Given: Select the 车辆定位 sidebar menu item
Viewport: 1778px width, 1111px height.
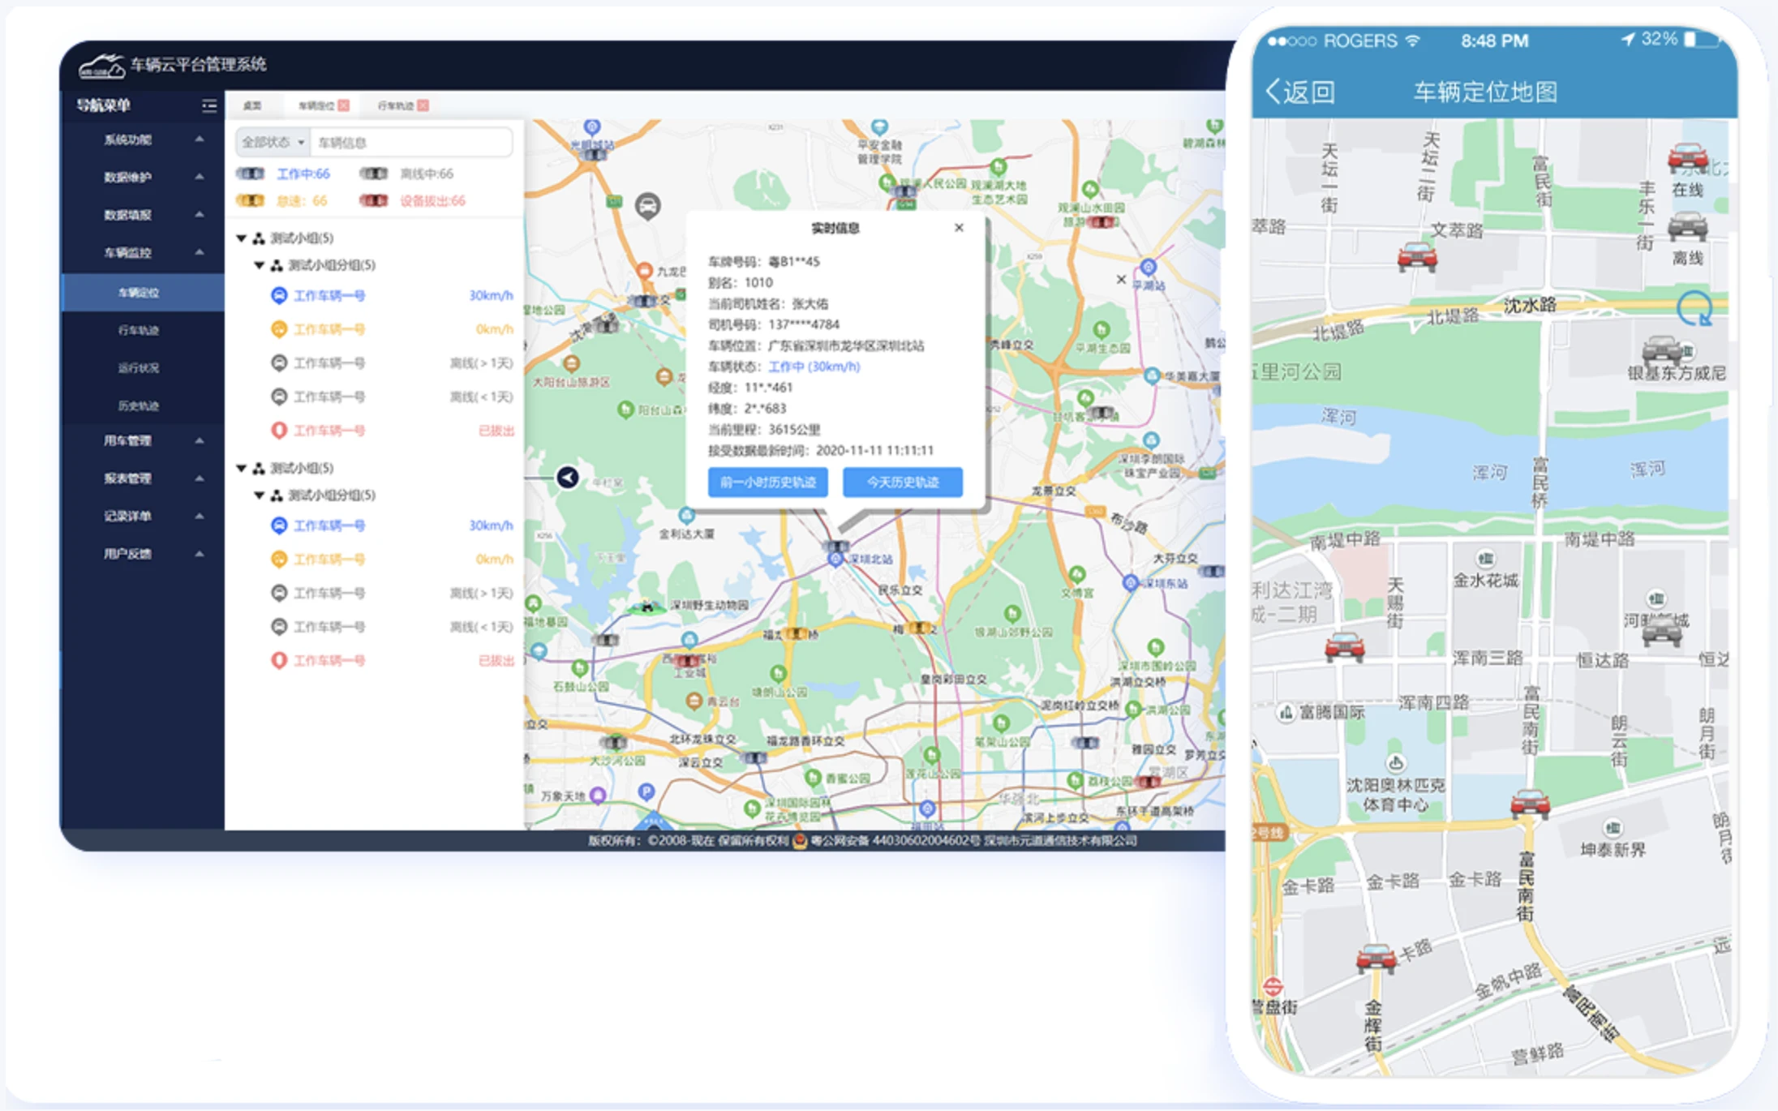Looking at the screenshot, I should tap(142, 293).
